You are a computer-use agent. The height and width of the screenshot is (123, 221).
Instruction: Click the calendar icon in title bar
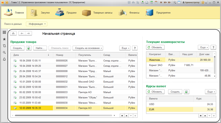pyautogui.click(x=156, y=2)
